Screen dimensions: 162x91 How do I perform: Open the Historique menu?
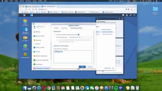click(x=28, y=1)
